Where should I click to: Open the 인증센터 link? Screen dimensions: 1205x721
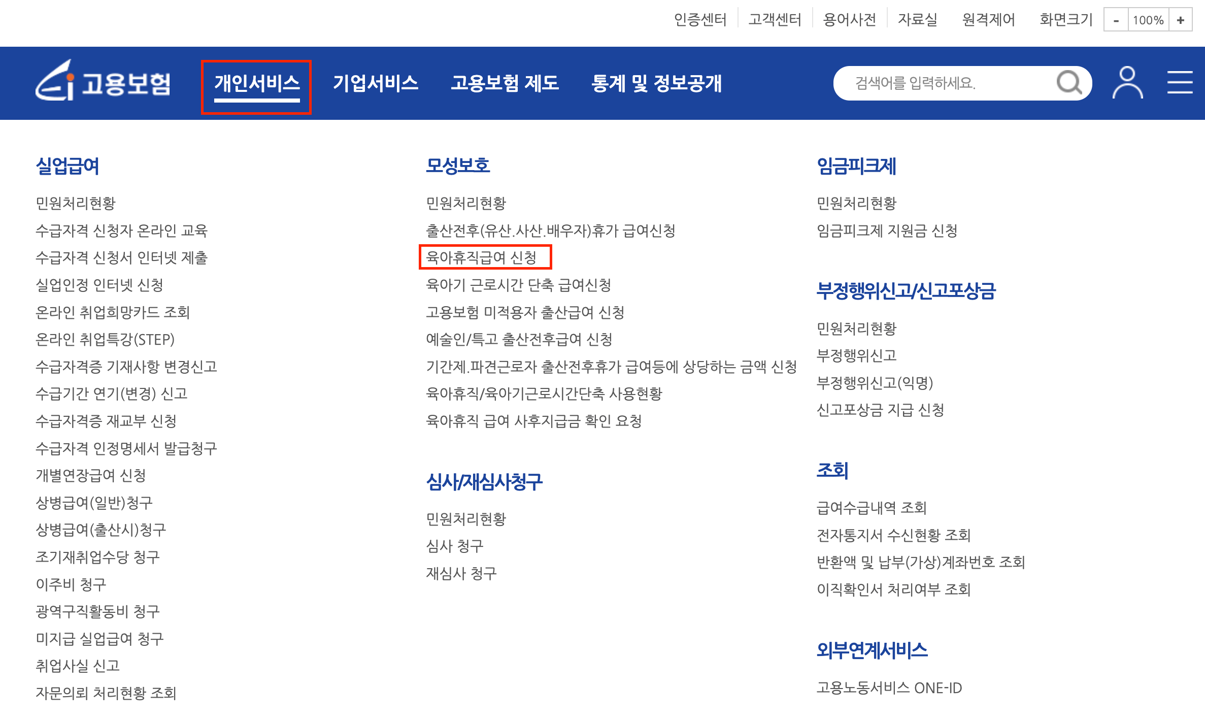[x=700, y=20]
